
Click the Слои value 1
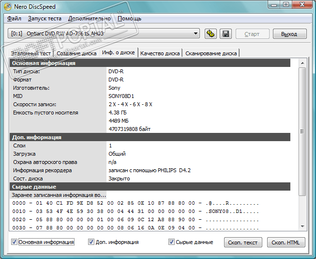point(110,146)
